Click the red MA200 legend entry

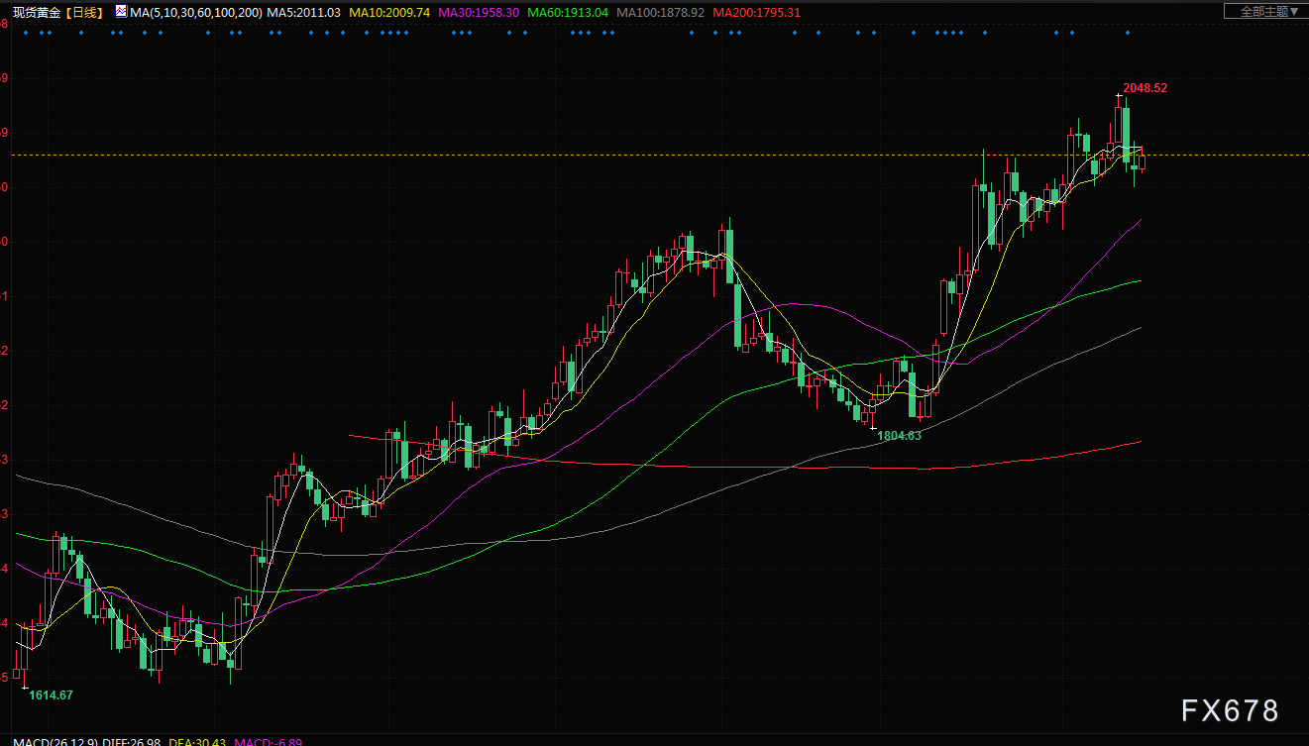(x=756, y=13)
